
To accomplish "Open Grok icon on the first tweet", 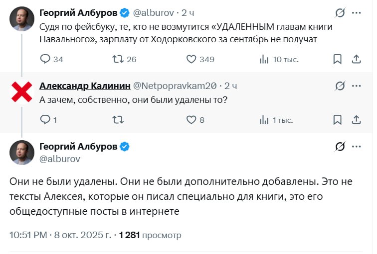I will (x=340, y=12).
